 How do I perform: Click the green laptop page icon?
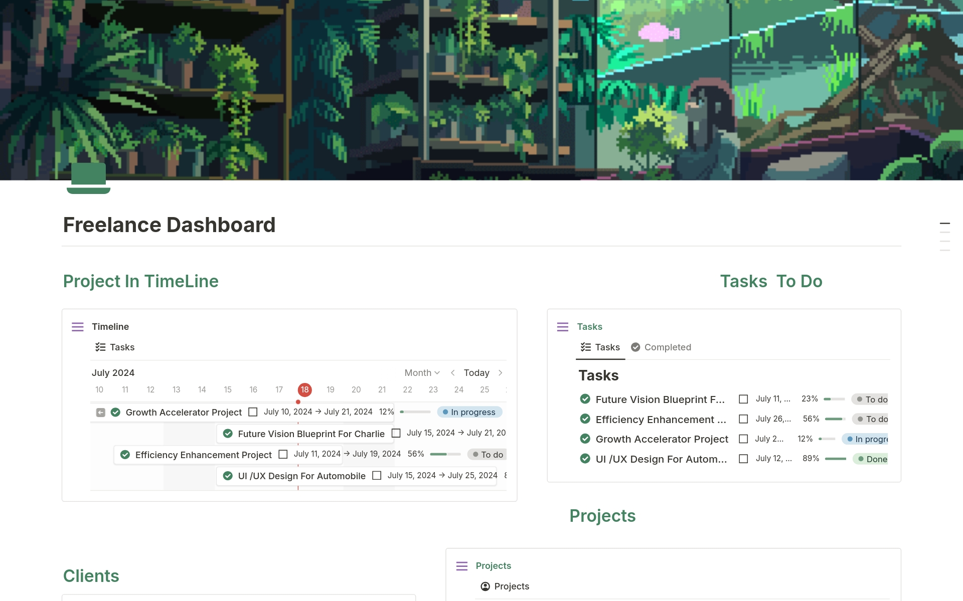(88, 178)
